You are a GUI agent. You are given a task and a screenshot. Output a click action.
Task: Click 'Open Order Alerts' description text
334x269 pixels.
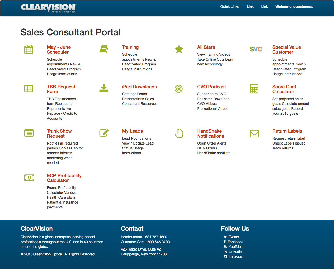212,143
